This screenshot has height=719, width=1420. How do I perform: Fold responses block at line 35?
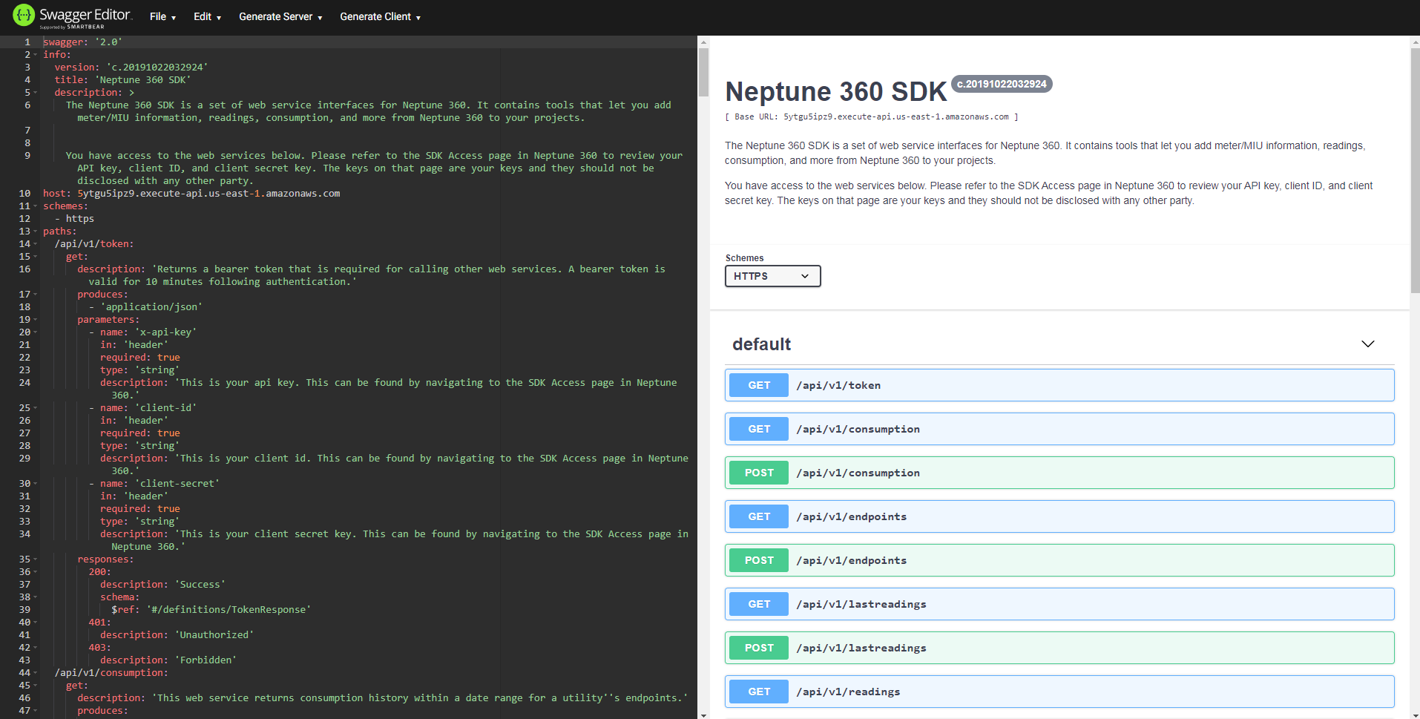35,559
